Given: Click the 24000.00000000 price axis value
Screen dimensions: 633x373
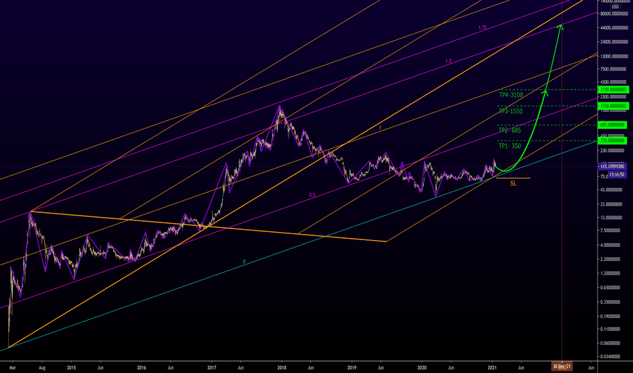Looking at the screenshot, I should click(x=614, y=42).
